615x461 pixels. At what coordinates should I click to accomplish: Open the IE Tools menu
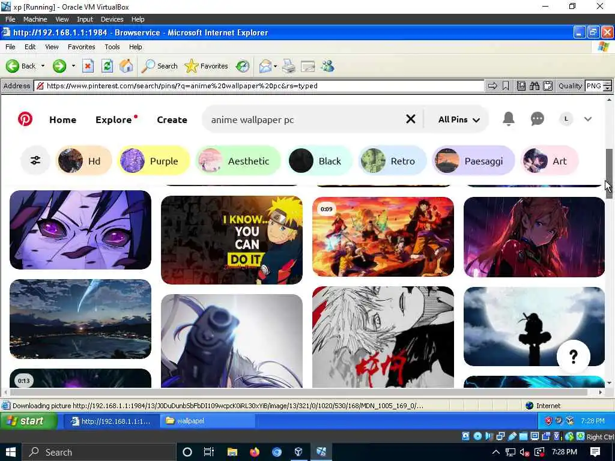coord(112,47)
